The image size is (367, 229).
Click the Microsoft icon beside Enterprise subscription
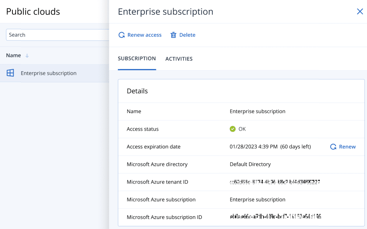(10, 73)
